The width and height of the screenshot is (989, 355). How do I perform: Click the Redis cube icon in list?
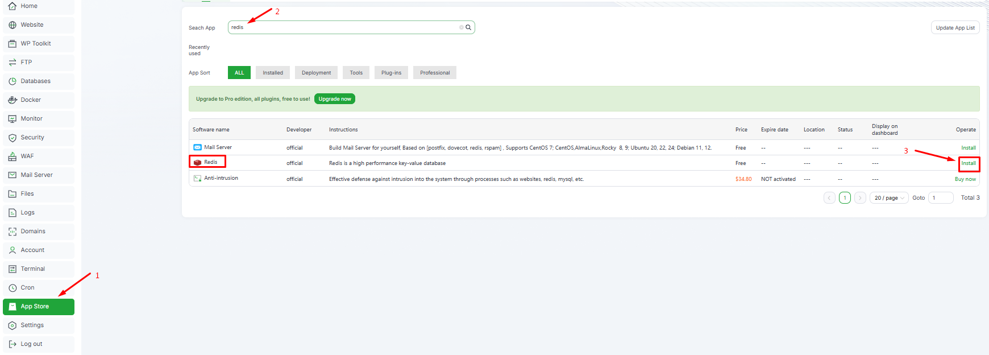pyautogui.click(x=197, y=162)
